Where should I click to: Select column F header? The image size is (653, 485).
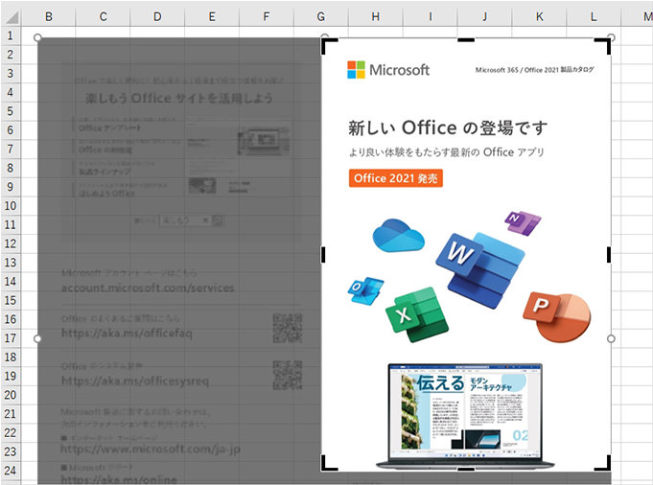(267, 16)
